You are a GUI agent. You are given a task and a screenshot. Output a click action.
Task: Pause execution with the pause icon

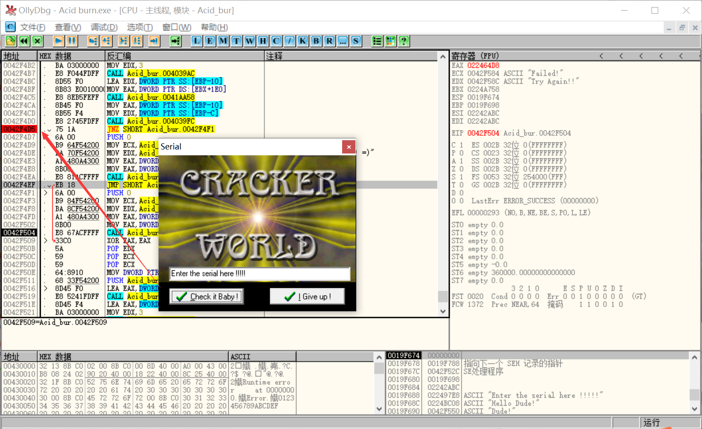click(x=72, y=41)
